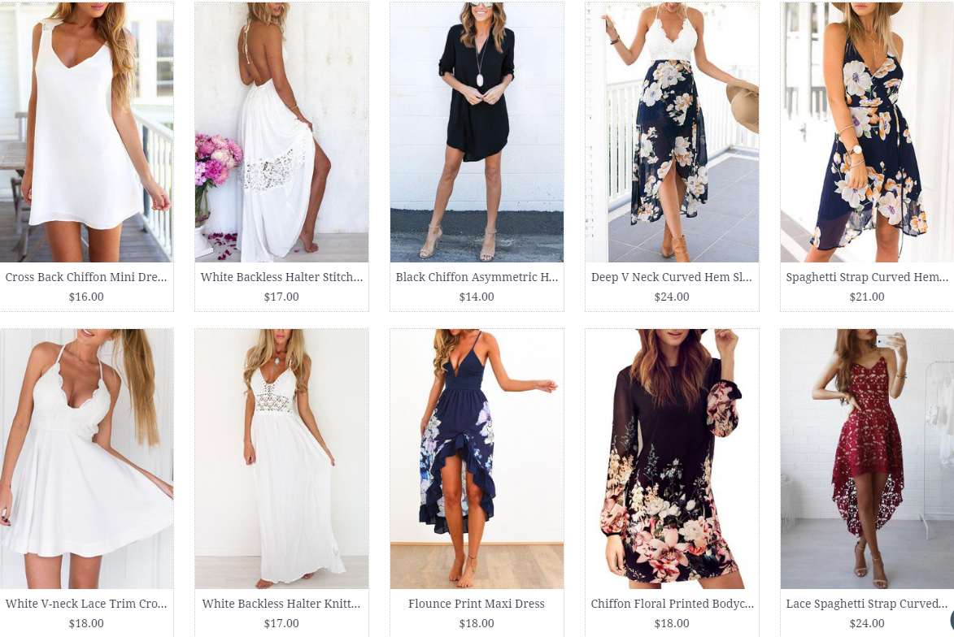Click the White V-neck Lace Trim title link

85,604
